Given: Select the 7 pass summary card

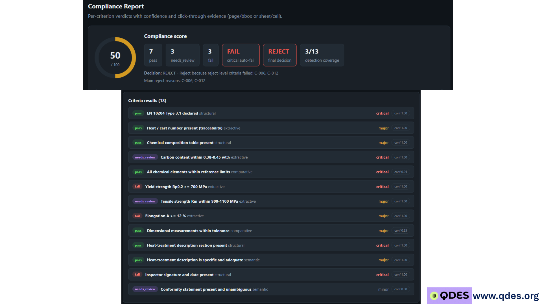Looking at the screenshot, I should tap(153, 55).
